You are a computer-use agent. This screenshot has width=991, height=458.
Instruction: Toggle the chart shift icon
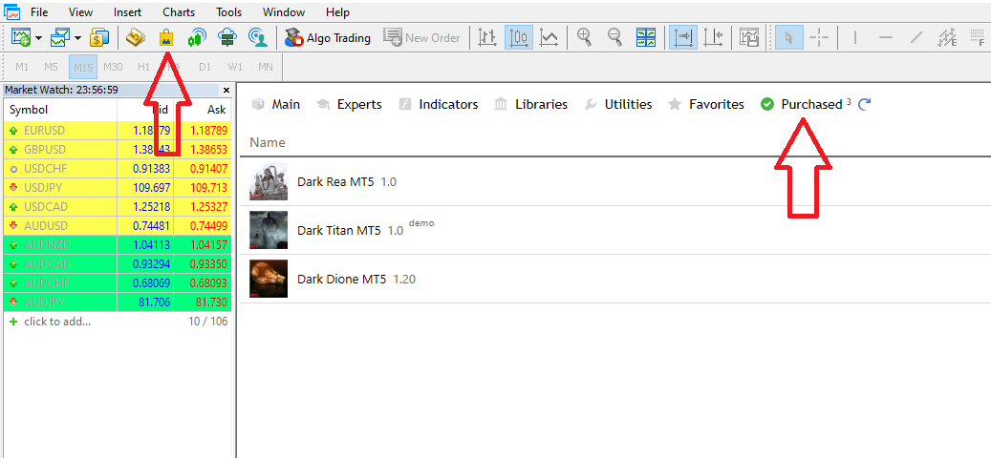[714, 38]
